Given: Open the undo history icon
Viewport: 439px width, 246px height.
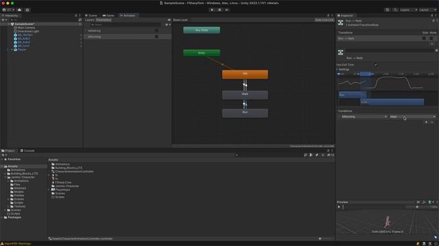Looking at the screenshot, I should coord(387,10).
